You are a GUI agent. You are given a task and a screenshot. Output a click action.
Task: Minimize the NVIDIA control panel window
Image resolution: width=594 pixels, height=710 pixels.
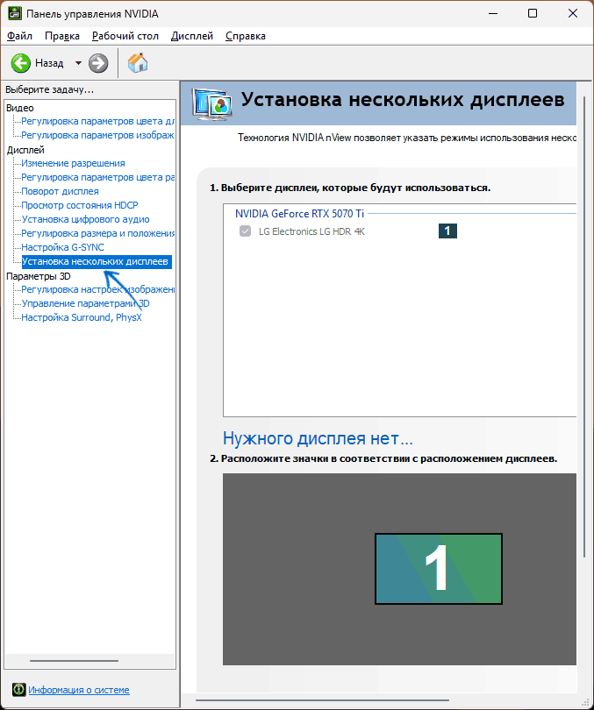click(493, 13)
